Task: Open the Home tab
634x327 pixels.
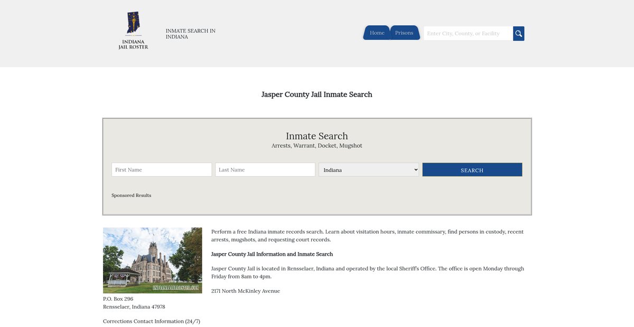Action: [x=377, y=33]
